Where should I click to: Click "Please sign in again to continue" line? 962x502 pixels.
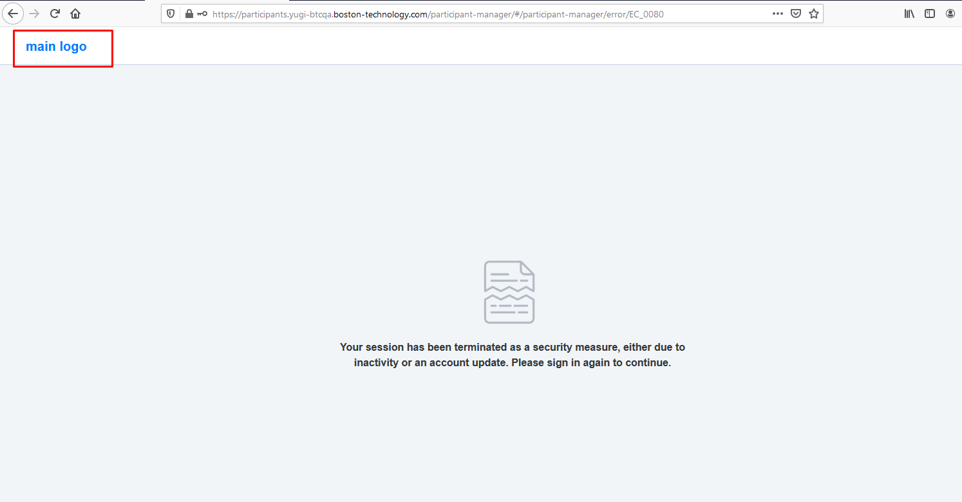click(592, 362)
